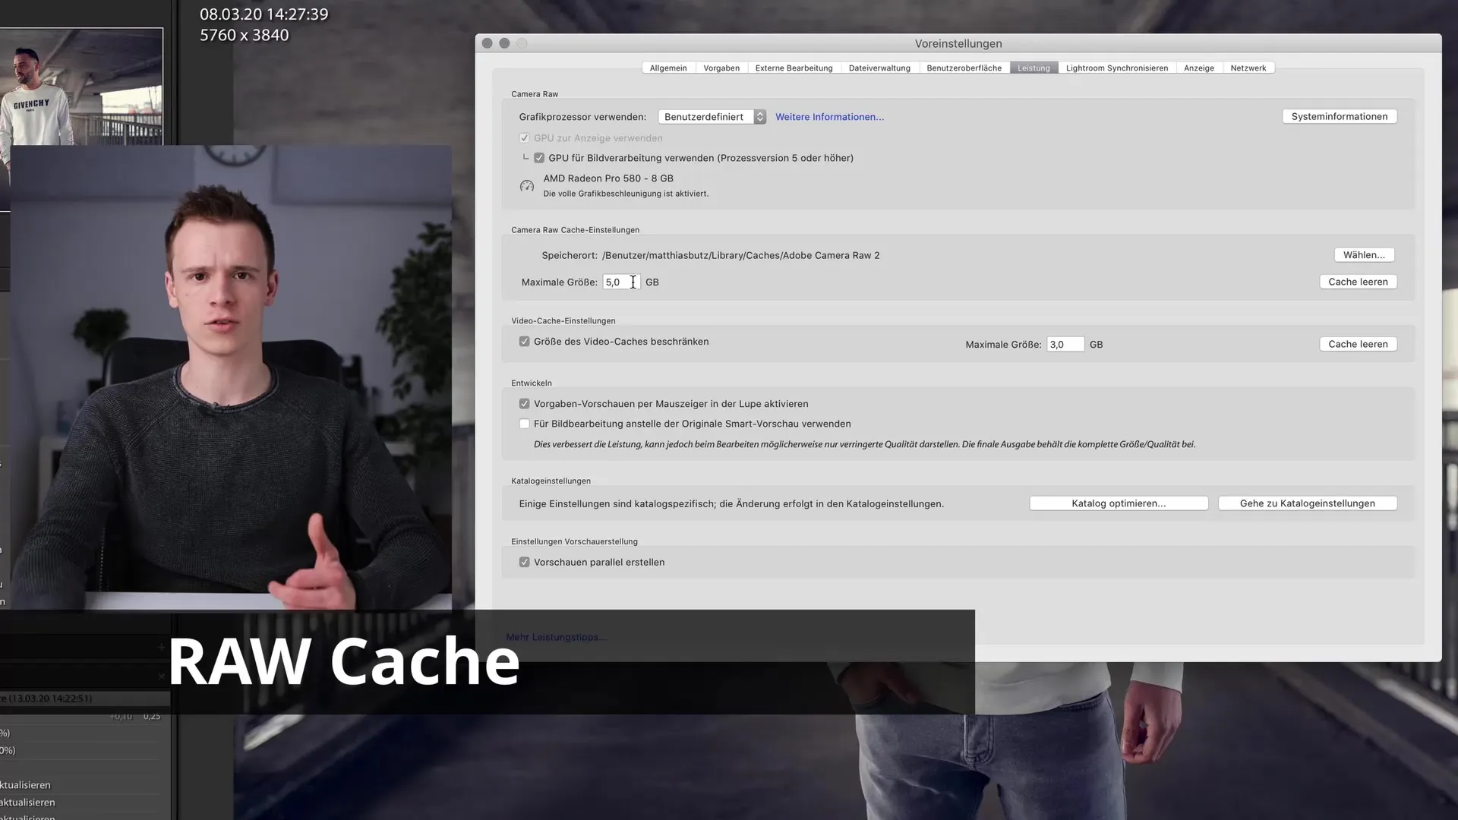Open the Vorgaben tab
Screen dimensions: 1458x820
(721, 68)
